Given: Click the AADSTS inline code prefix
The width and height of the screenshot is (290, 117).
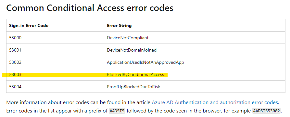Looking at the screenshot, I should coord(117,111).
